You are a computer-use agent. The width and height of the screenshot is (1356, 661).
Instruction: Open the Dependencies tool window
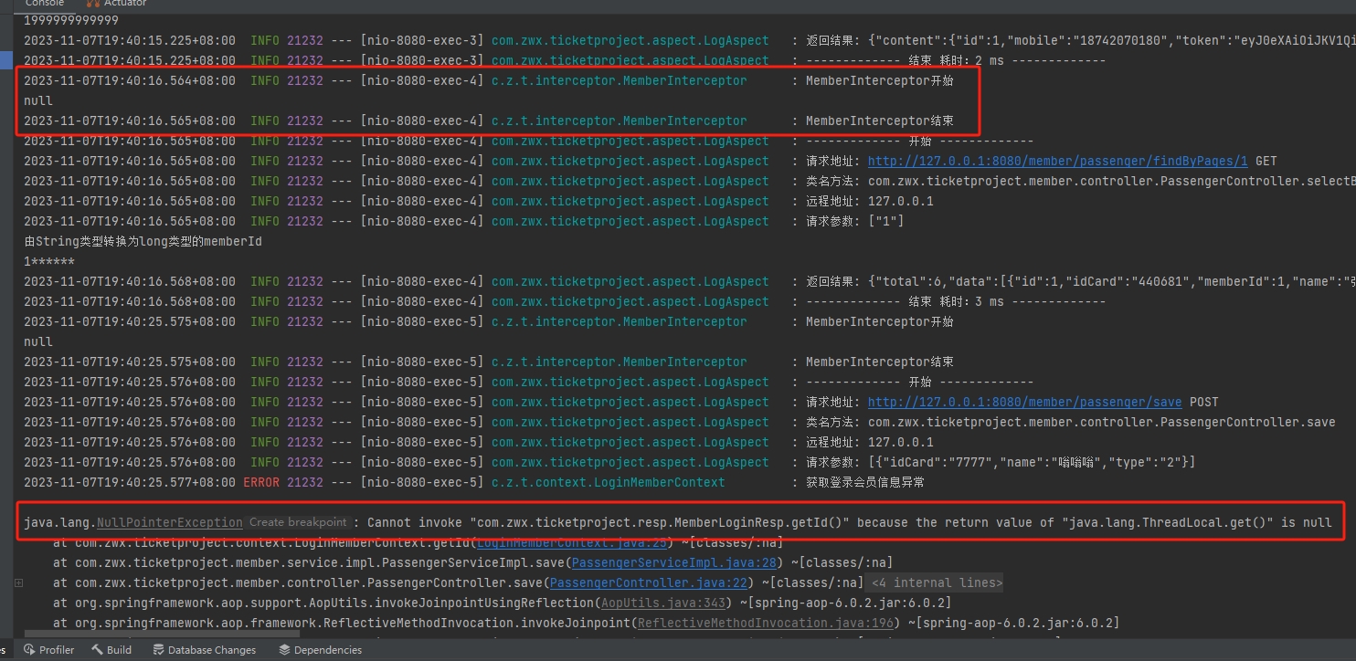pyautogui.click(x=320, y=650)
